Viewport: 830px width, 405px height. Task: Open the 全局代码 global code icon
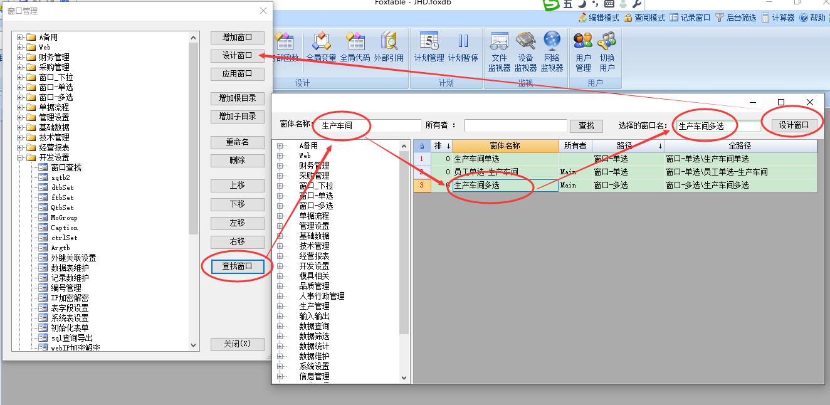click(x=355, y=47)
